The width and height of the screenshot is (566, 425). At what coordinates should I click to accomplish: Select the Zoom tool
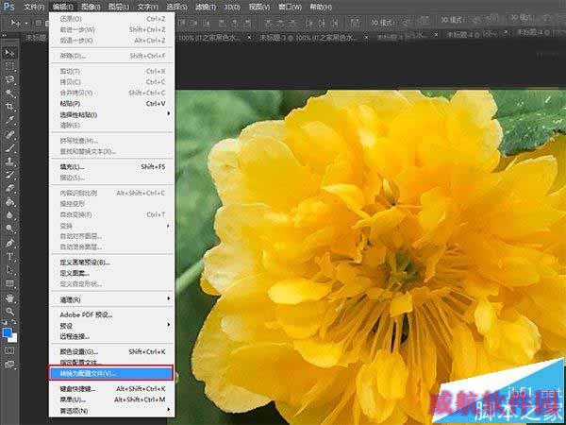coord(9,312)
